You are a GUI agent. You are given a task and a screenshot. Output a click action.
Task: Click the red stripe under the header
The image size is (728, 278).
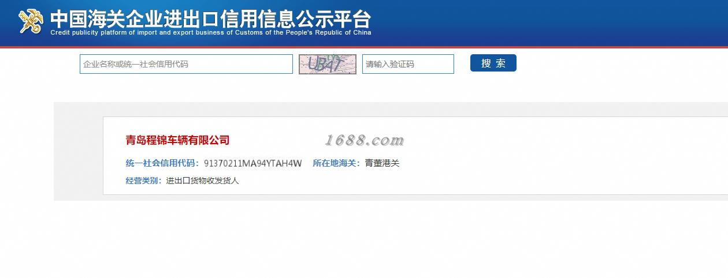point(364,47)
